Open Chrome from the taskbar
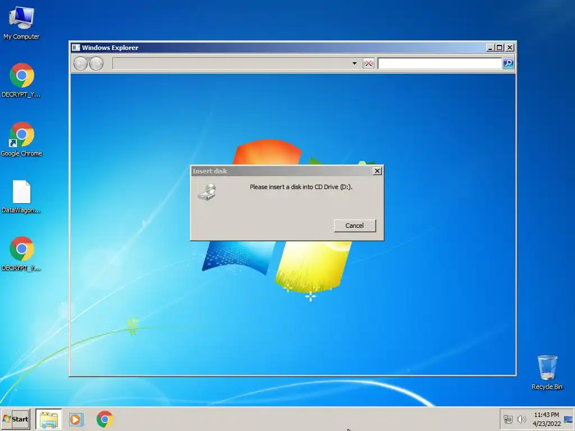Screen dimensions: 575x431 (104, 419)
